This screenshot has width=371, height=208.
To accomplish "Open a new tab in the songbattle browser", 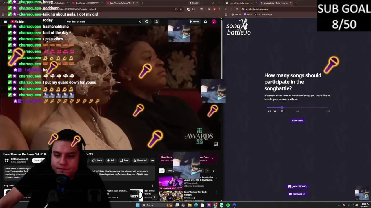I will pos(296,3).
